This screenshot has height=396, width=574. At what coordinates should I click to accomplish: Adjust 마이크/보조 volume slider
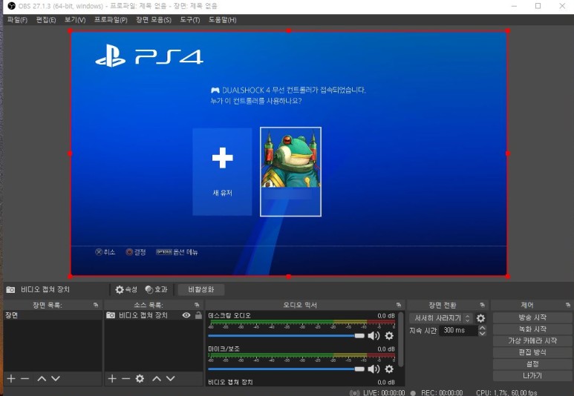coord(287,369)
